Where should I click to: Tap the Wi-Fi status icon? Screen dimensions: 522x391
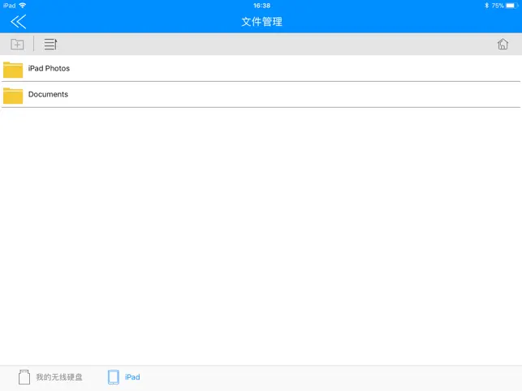pos(22,6)
